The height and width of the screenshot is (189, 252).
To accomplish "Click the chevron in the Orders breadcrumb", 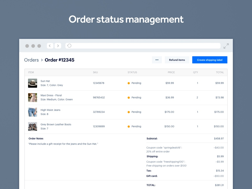I will point(41,60).
